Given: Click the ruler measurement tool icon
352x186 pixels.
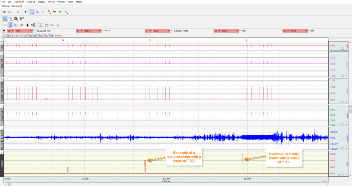Looking at the screenshot, I should point(22,19).
